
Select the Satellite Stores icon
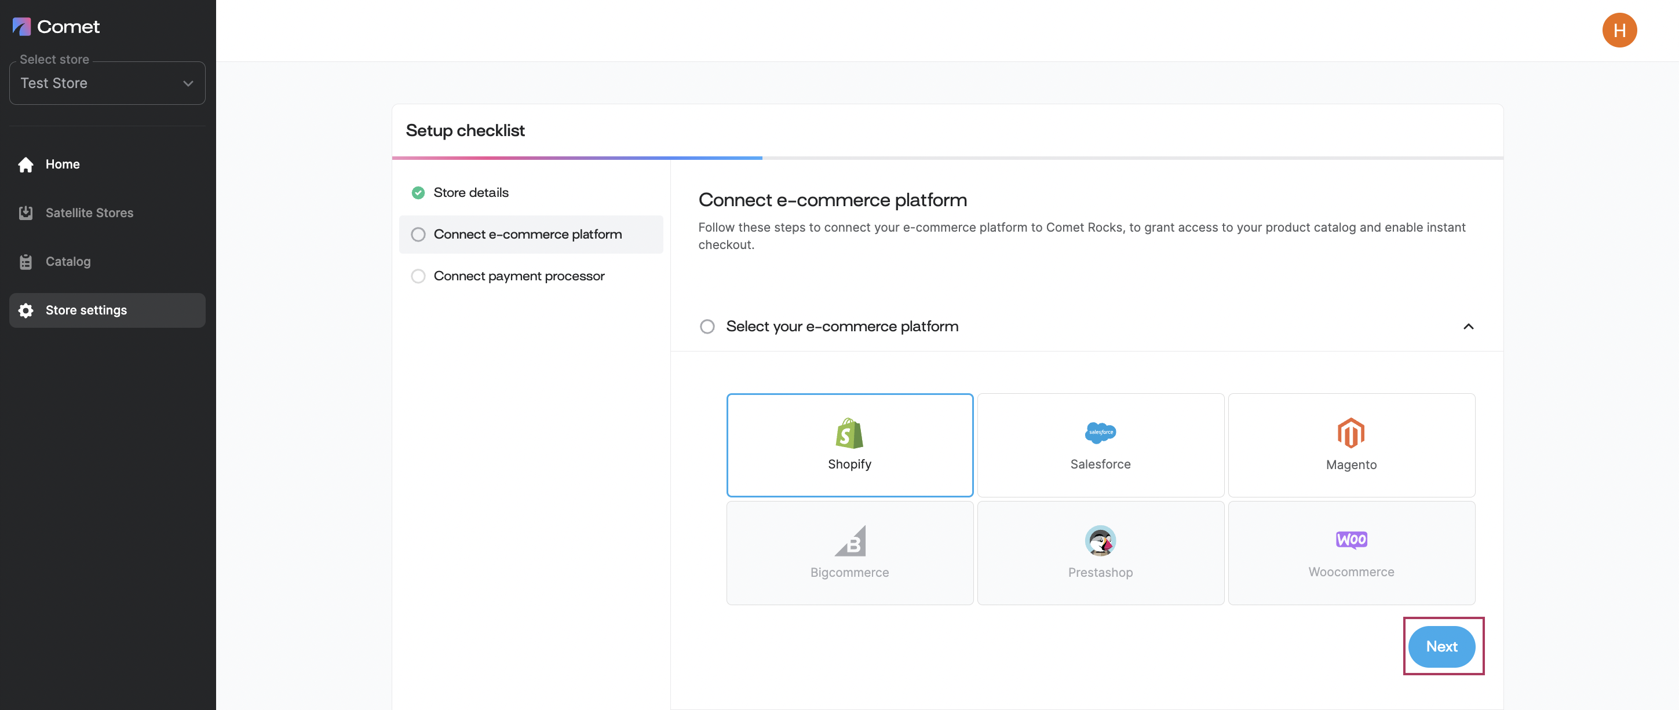[x=25, y=213]
